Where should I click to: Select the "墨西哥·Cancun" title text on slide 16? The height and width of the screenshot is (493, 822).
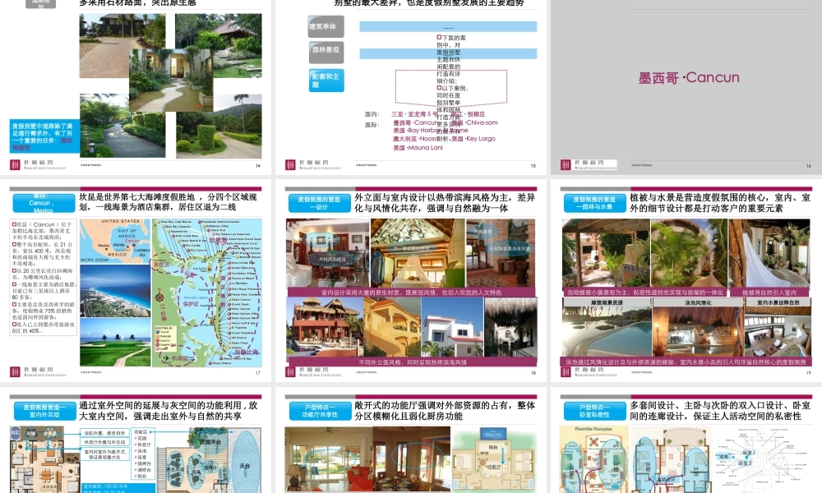tap(689, 77)
